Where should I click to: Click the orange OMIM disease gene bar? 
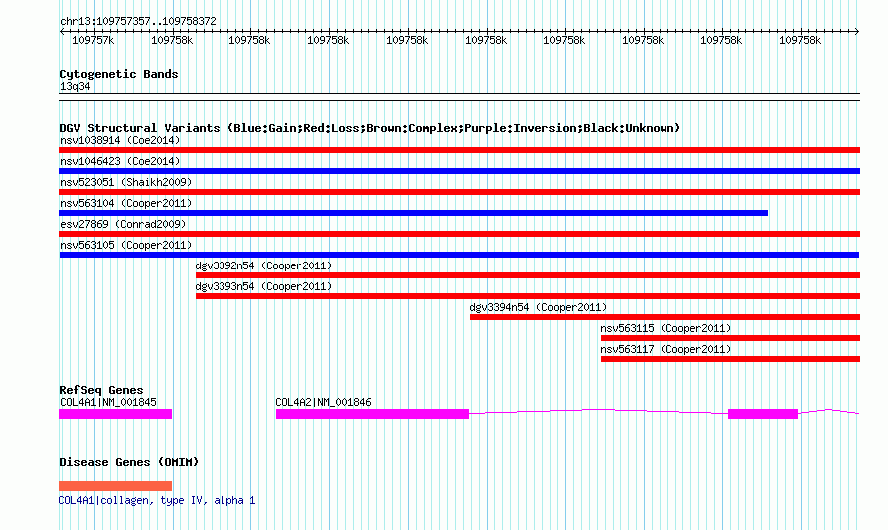point(115,486)
